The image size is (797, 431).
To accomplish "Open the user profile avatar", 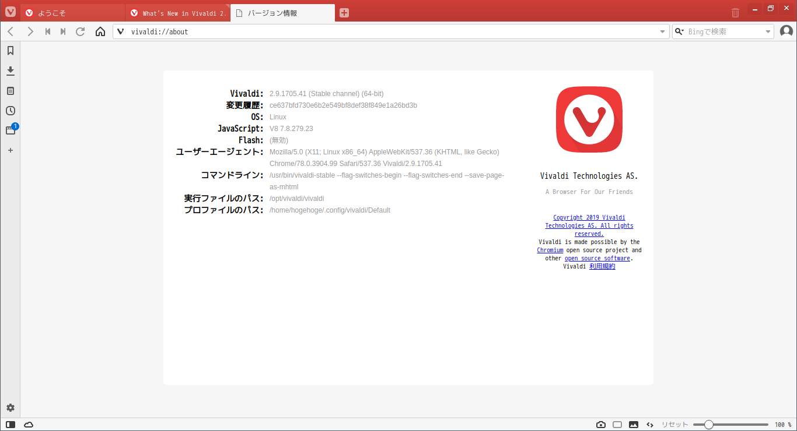I will [786, 31].
